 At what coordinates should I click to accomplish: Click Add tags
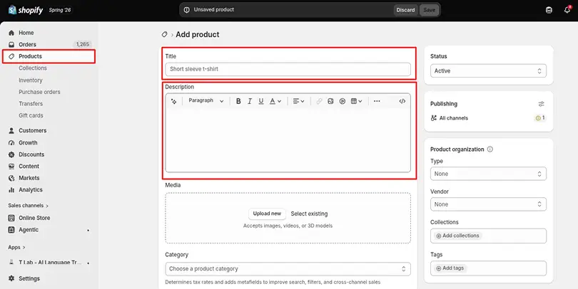[450, 268]
